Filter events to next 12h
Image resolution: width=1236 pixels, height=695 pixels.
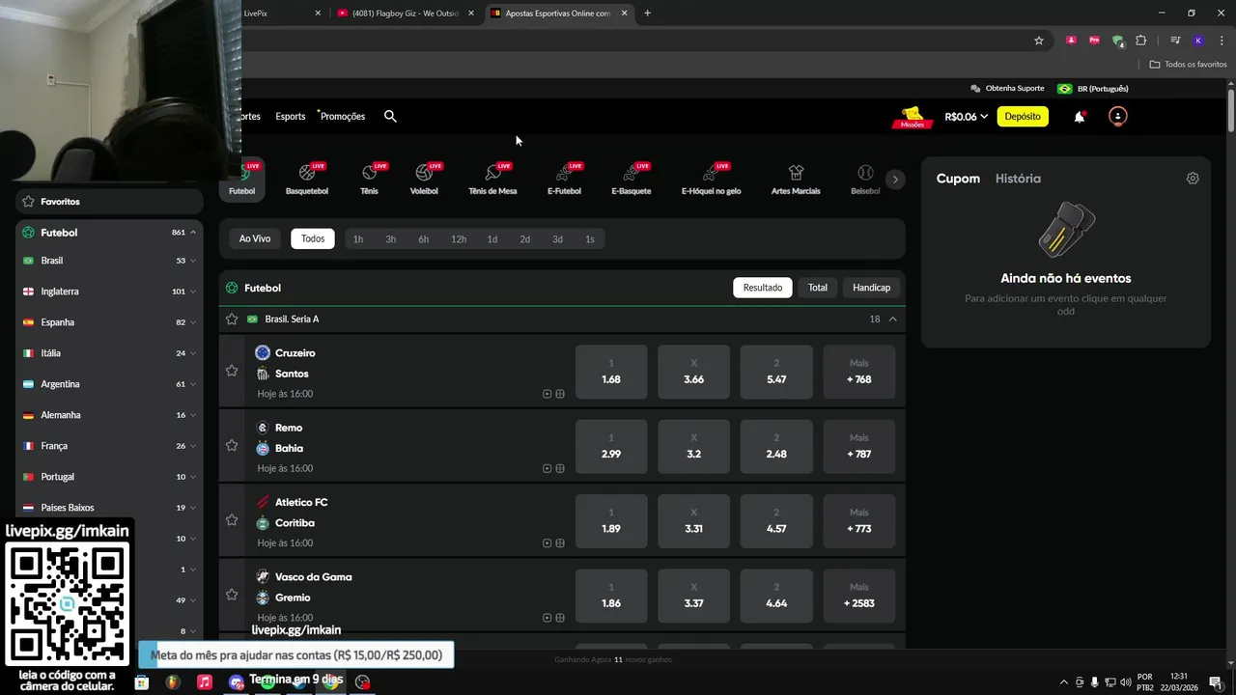point(459,239)
